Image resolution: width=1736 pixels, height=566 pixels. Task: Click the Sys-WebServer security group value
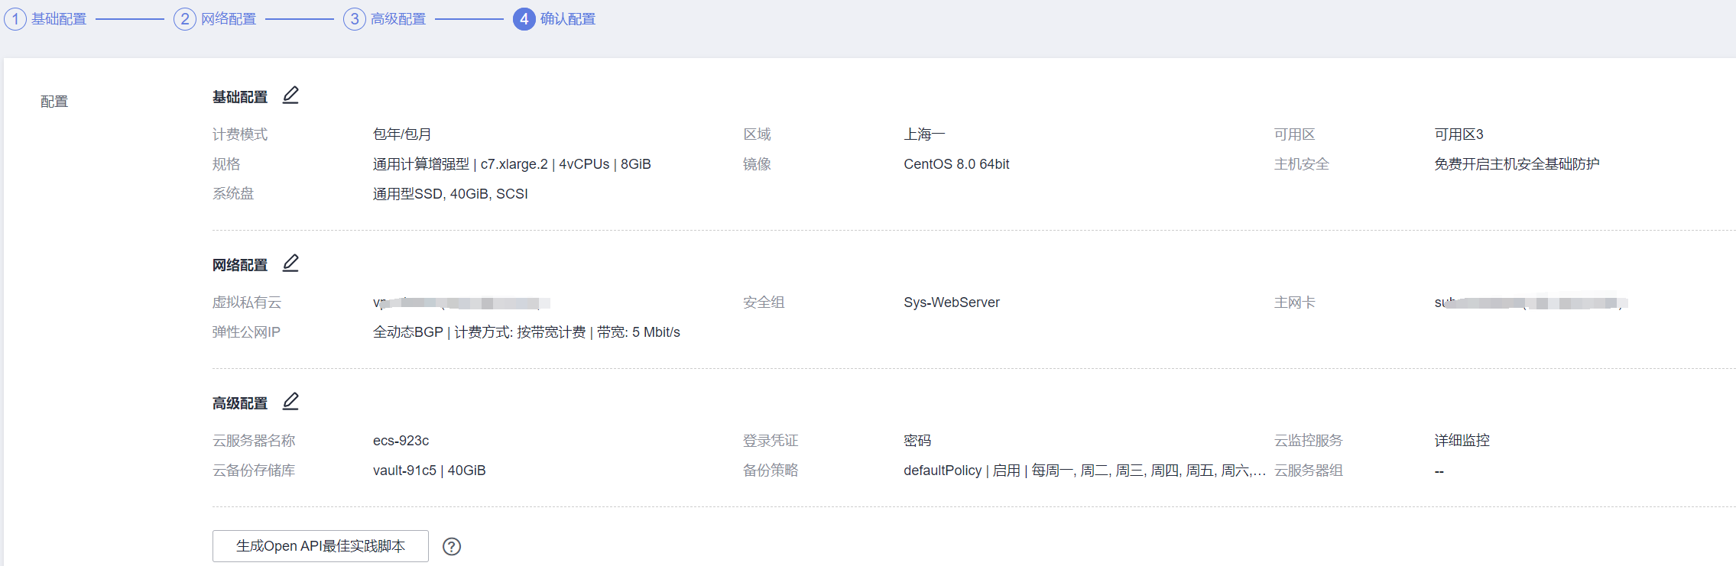[951, 302]
